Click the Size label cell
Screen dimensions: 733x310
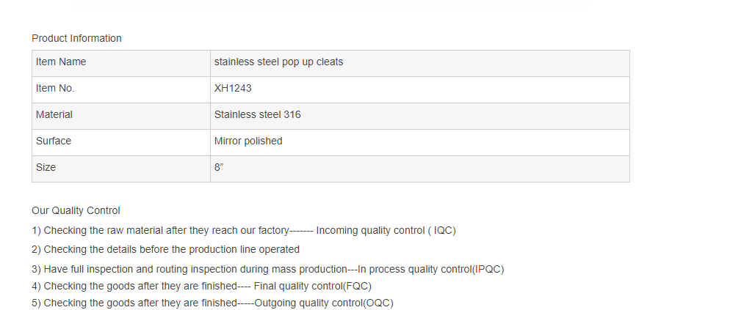pyautogui.click(x=46, y=168)
